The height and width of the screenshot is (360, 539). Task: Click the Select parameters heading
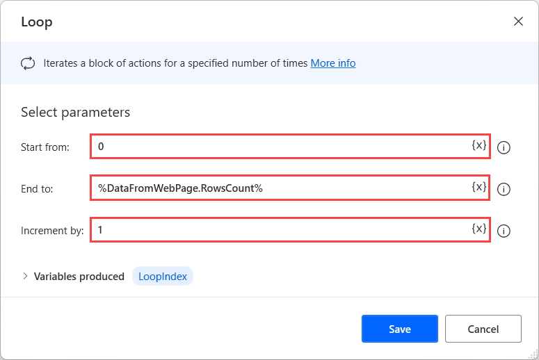[x=75, y=112]
